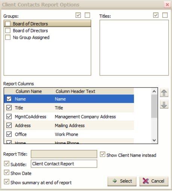The width and height of the screenshot is (172, 191).
Task: Click the Column Name header
Action: click(29, 91)
